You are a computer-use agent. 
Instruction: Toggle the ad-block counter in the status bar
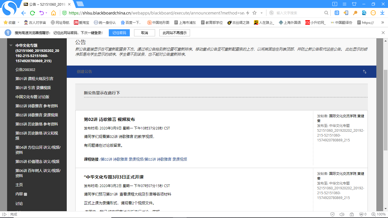[363, 214]
